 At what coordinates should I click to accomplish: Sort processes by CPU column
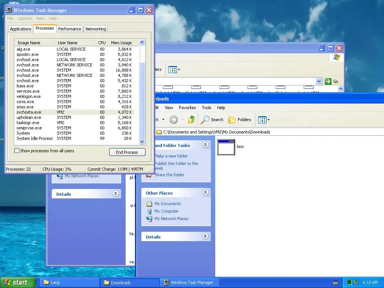(x=101, y=43)
